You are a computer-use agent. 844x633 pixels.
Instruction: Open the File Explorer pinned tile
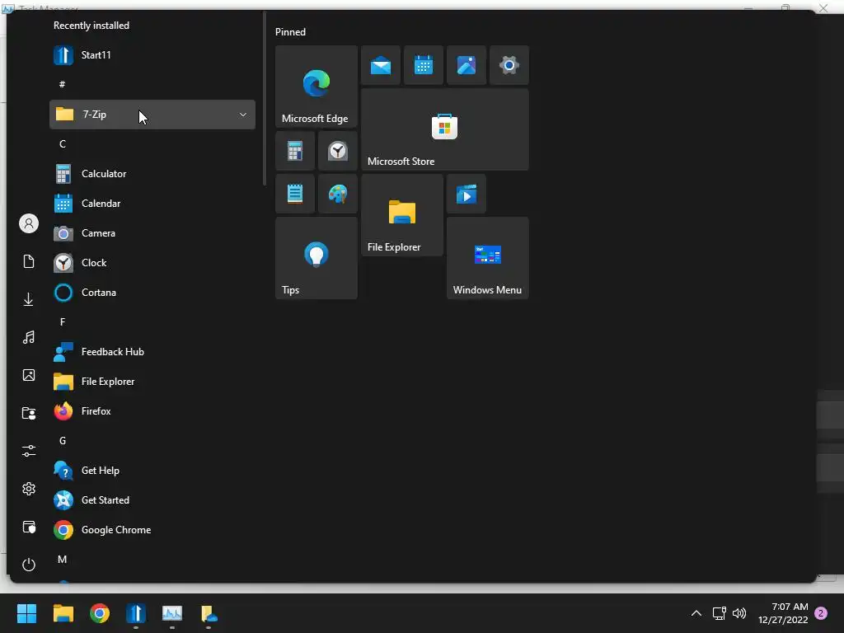(x=402, y=215)
